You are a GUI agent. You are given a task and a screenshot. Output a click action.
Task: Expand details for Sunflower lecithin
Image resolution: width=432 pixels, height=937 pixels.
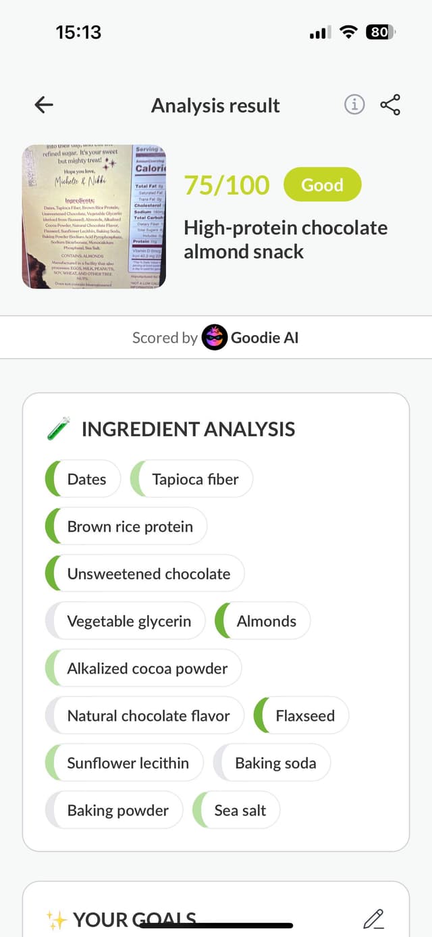click(x=124, y=762)
